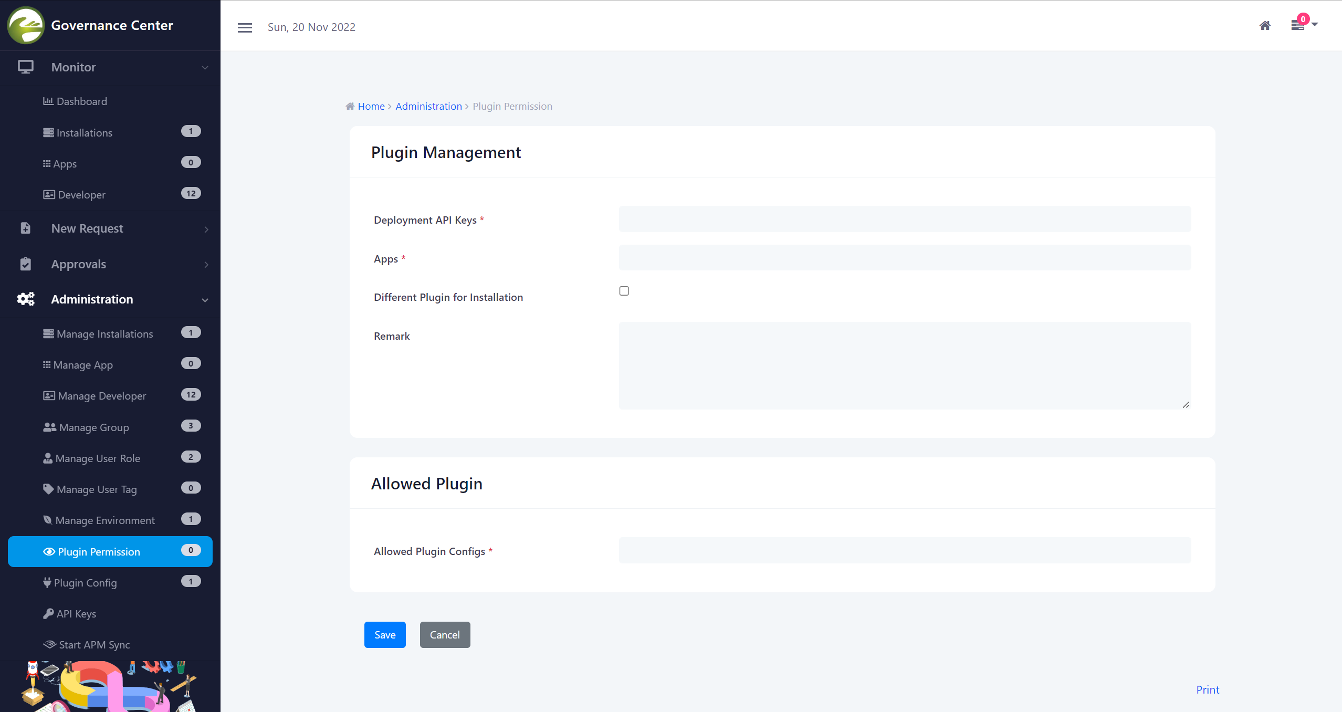
Task: Open the Plugin Config menu item
Action: [x=86, y=583]
